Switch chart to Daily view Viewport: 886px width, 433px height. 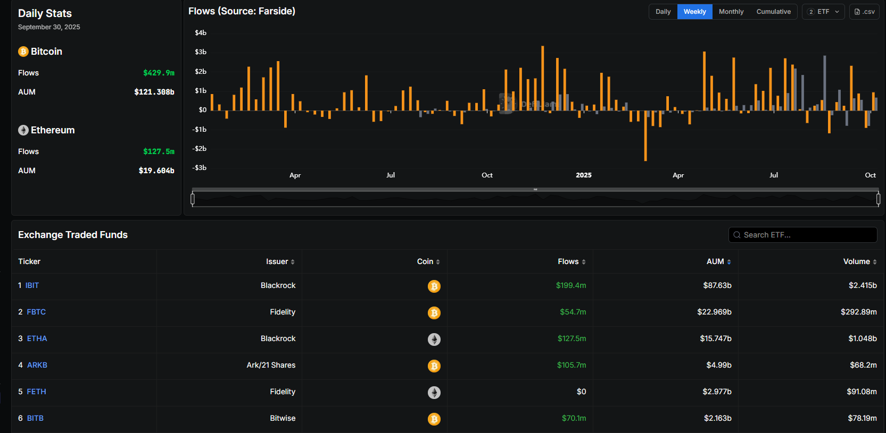(x=663, y=12)
